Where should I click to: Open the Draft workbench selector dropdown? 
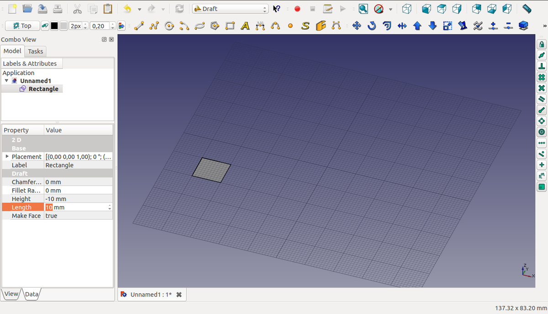[x=230, y=9]
